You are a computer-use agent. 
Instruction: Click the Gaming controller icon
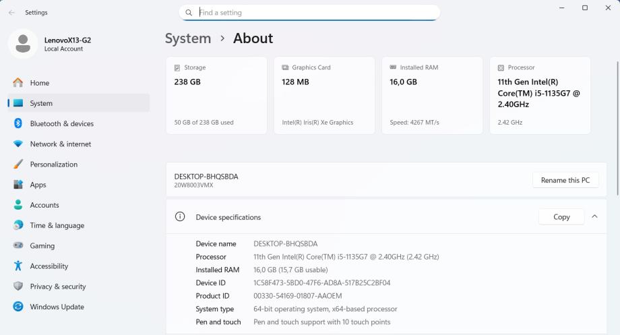[18, 246]
